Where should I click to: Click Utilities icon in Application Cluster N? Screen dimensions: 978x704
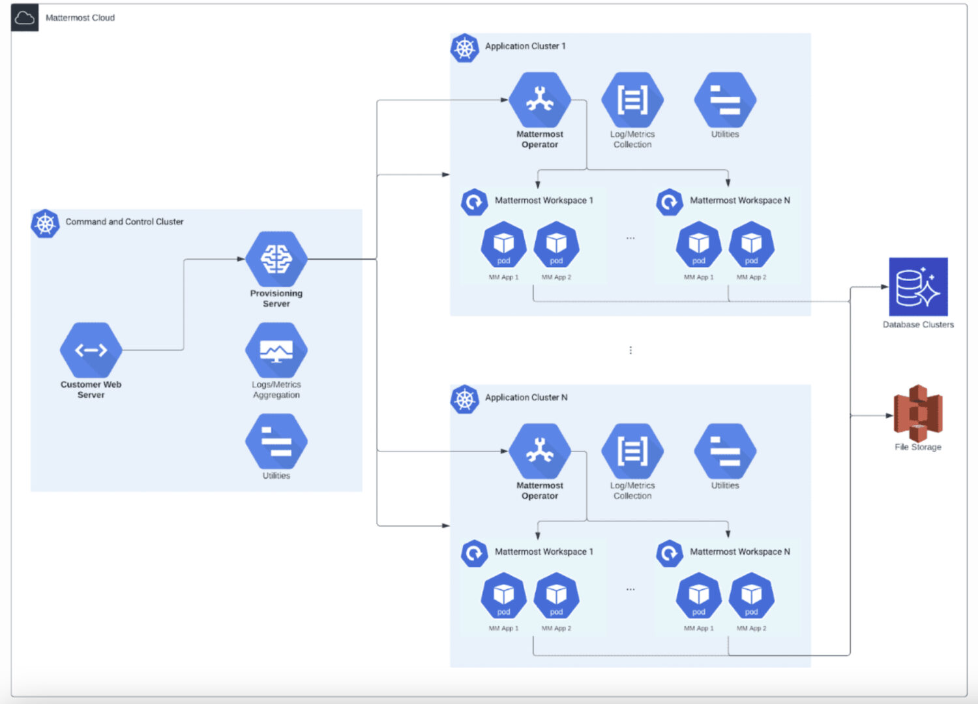point(725,451)
